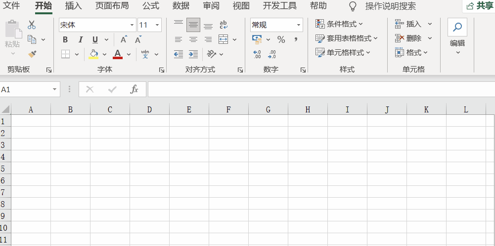Viewport: 495px width, 246px height.
Task: Click the 删除 cells Delete button
Action: pyautogui.click(x=408, y=38)
